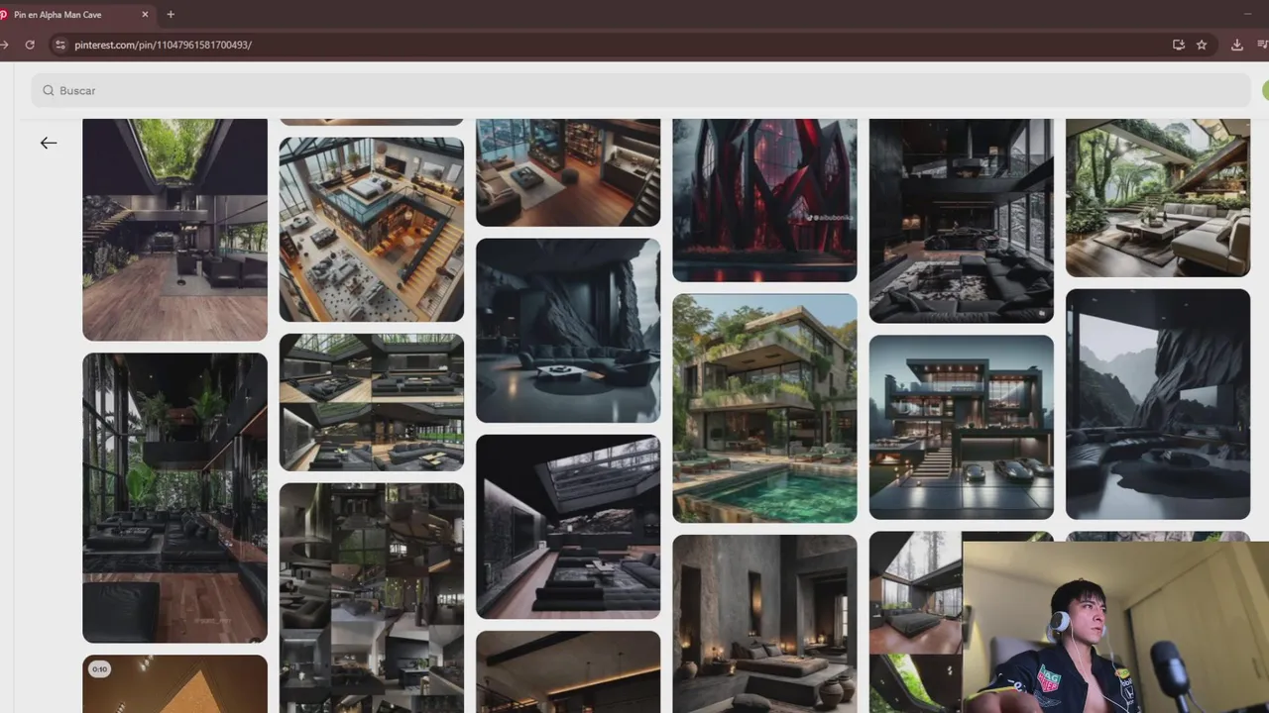Open the candlelit stone bedroom pin
1269x713 pixels.
coord(764,624)
